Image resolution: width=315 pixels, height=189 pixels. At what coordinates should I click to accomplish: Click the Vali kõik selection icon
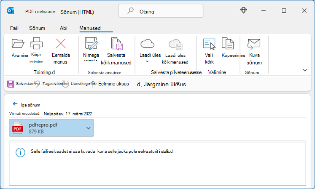point(209,44)
